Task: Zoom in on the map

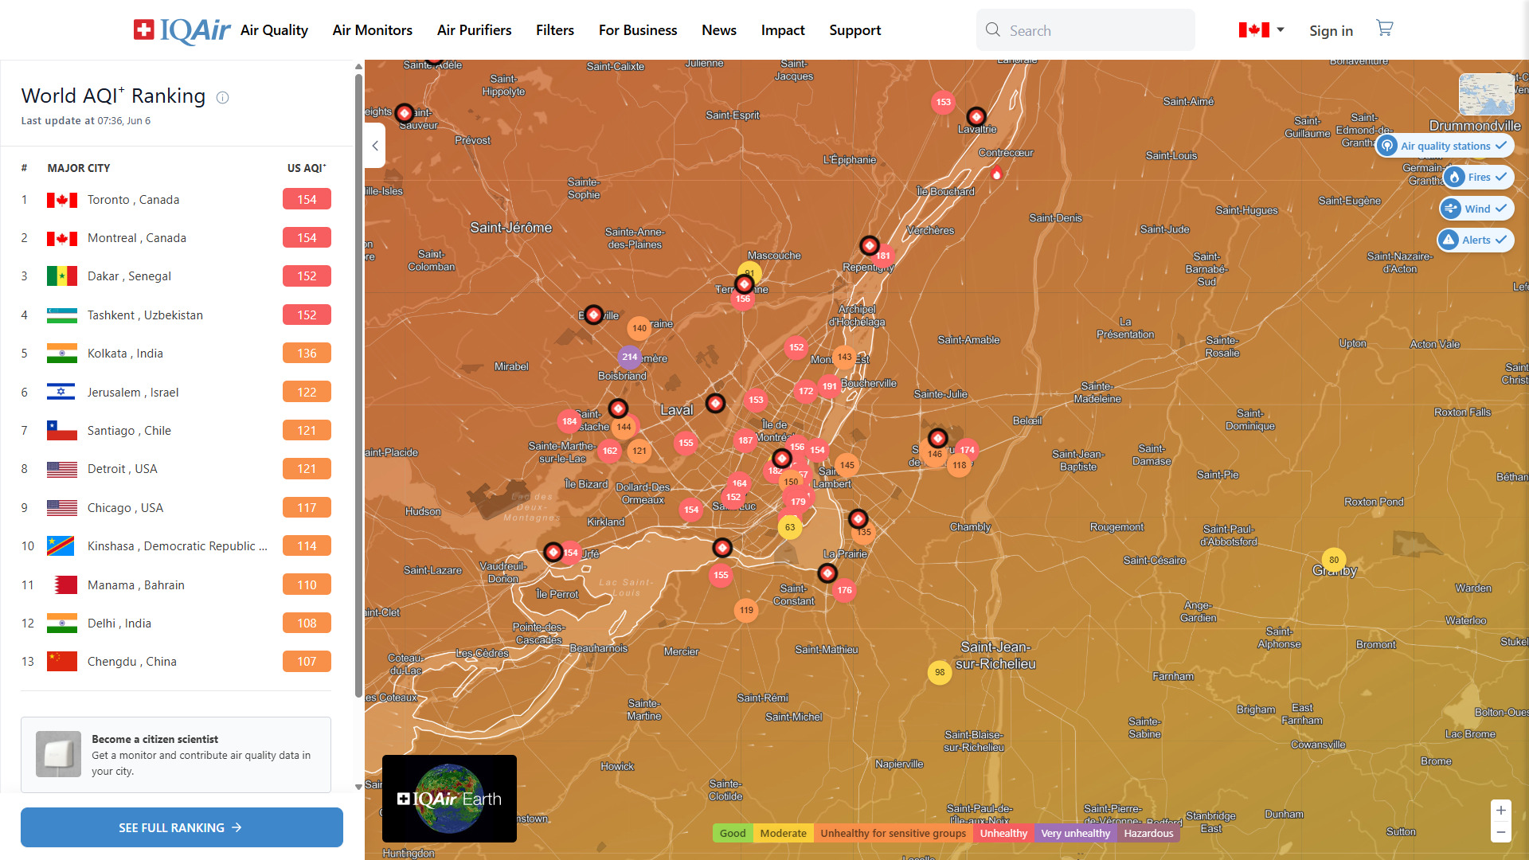Action: 1500,811
